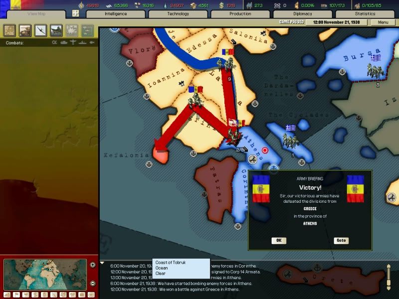Screen dimensions: 399x299
Task: Click the world minimap thumbnail
Action: click(45, 275)
